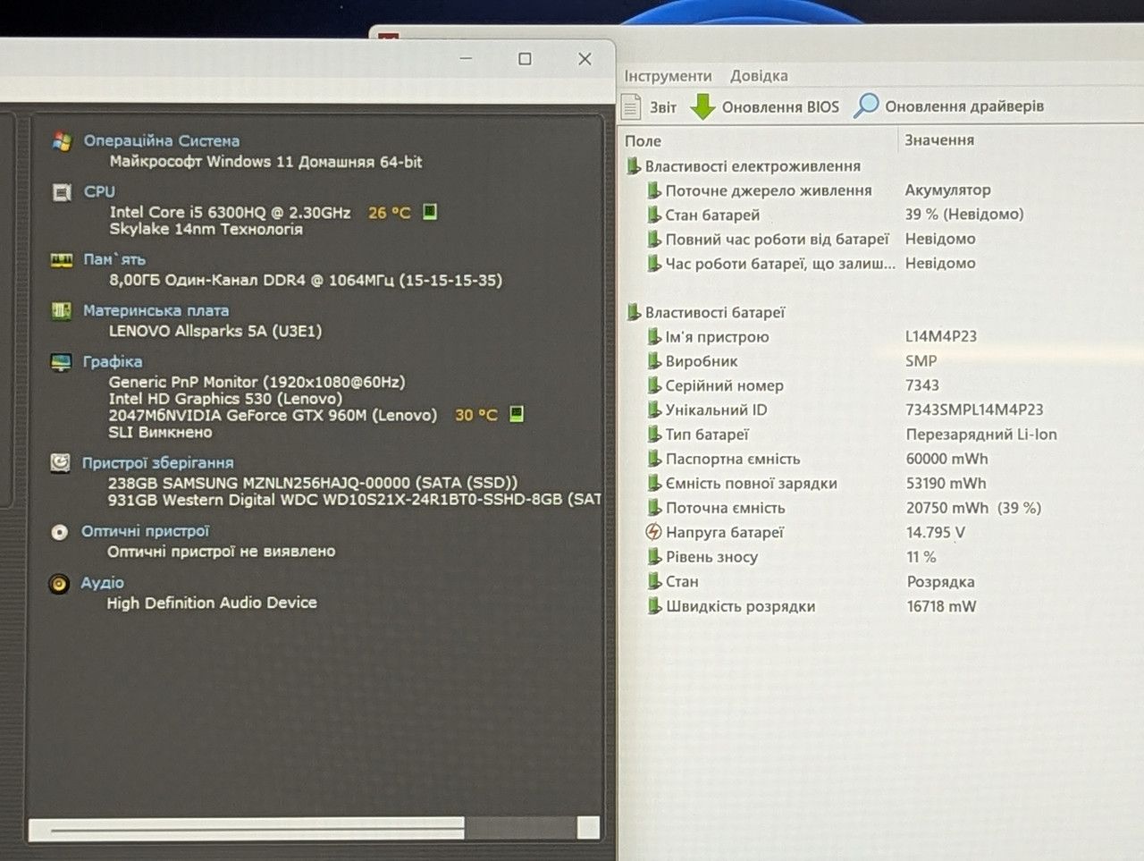Click the green CPU temperature indicator

pos(430,212)
